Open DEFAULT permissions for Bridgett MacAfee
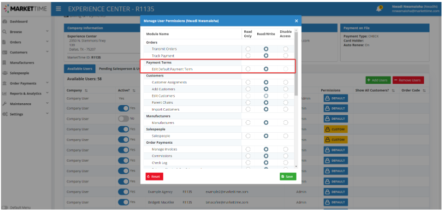444x210 pixels. (x=336, y=203)
